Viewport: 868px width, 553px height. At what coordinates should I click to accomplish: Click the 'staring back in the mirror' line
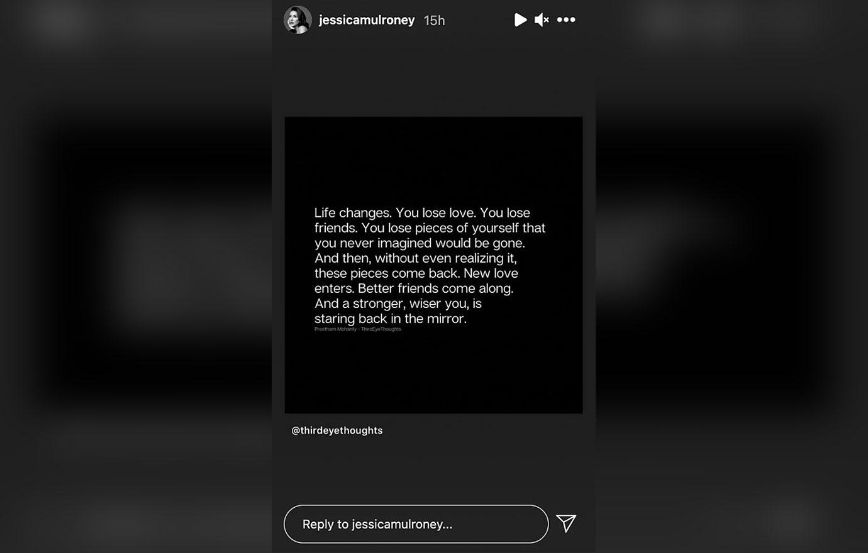(x=390, y=319)
